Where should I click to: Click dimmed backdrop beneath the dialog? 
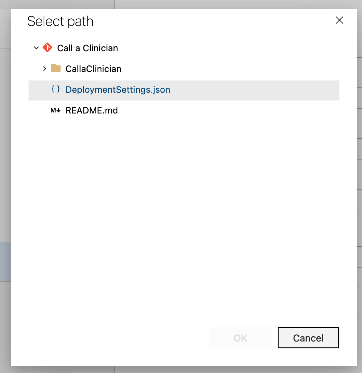[181, 370]
